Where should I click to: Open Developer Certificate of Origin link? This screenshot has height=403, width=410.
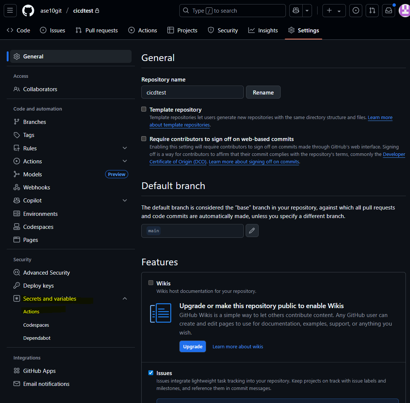click(x=277, y=158)
